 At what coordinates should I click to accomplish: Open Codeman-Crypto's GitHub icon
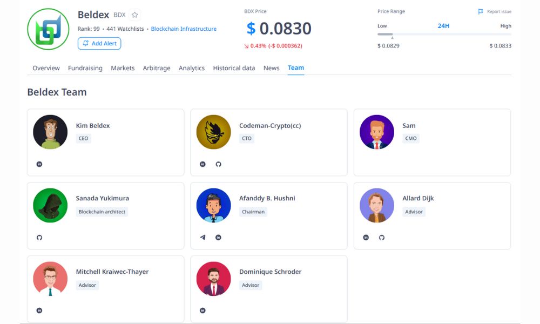click(x=218, y=164)
